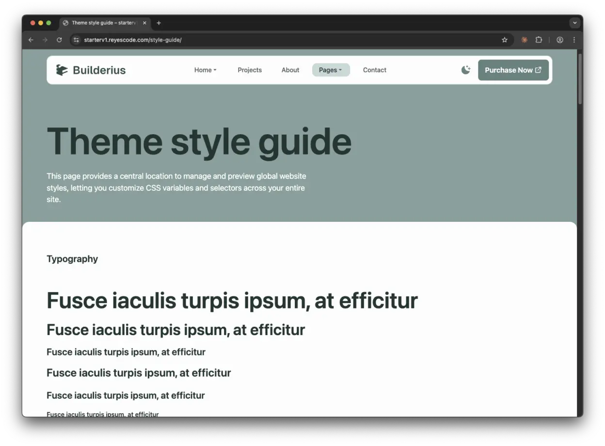Open Chrome three-dot menu
Image resolution: width=605 pixels, height=446 pixels.
(574, 40)
